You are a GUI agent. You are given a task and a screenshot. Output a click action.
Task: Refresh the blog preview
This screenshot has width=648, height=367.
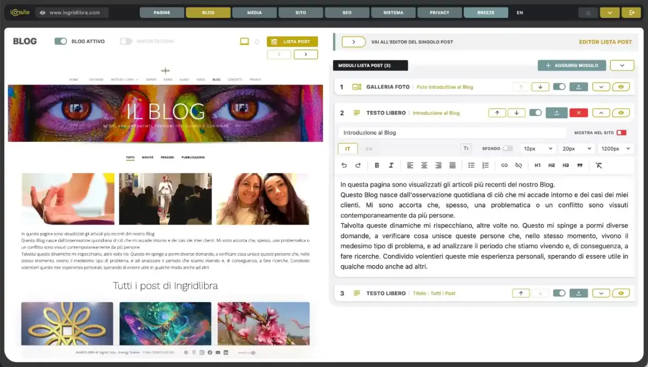tap(257, 42)
